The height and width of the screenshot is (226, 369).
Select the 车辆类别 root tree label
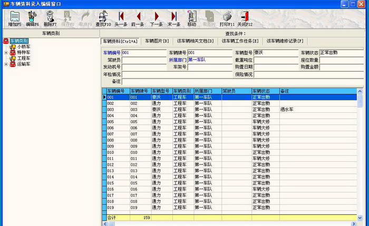[x=19, y=41]
